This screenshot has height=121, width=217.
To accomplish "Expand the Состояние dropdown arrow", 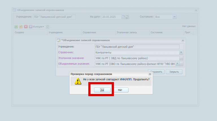I will click(x=175, y=17).
